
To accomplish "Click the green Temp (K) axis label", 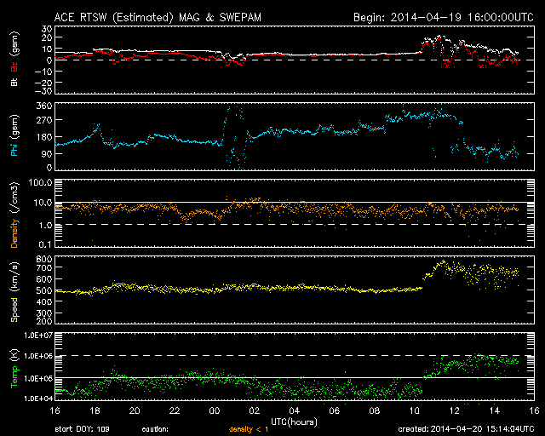I will [14, 368].
